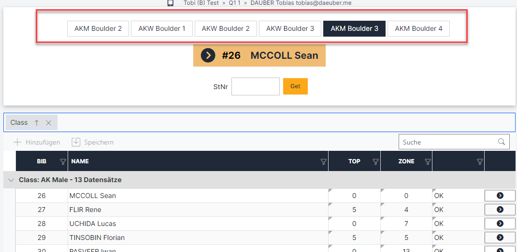The width and height of the screenshot is (517, 252).
Task: Collapse the Class: AK Male group
Action: click(11, 180)
